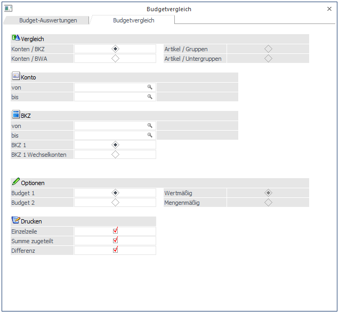
Task: Choose the Mengenmäßig option
Action: (268, 203)
